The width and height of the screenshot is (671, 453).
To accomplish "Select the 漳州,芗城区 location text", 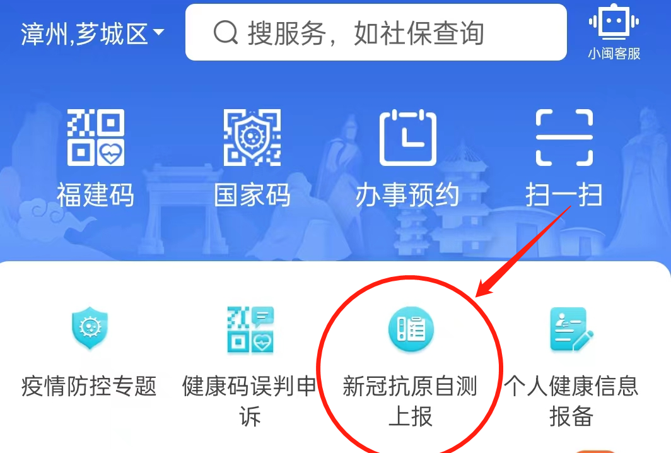I will (x=85, y=34).
